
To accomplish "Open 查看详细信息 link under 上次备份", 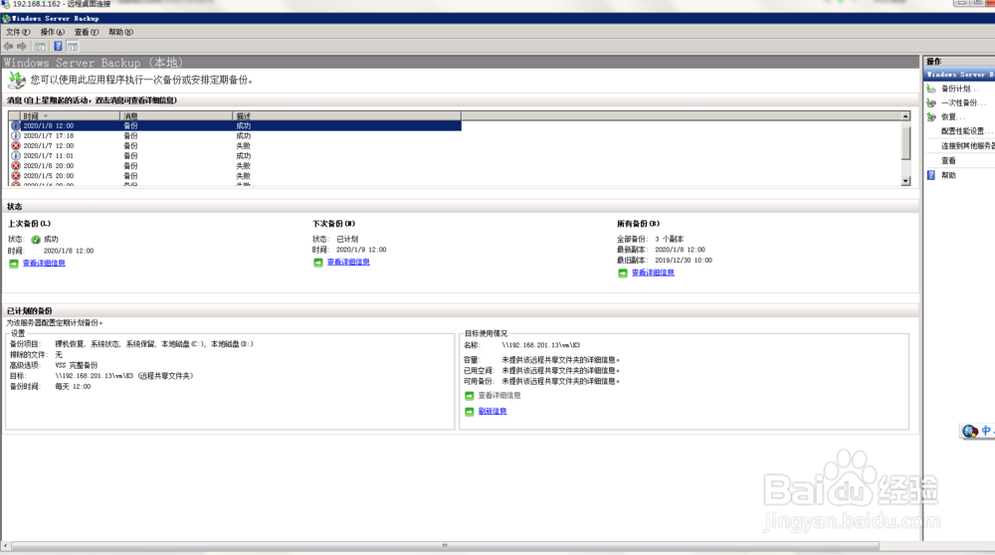I will 44,264.
